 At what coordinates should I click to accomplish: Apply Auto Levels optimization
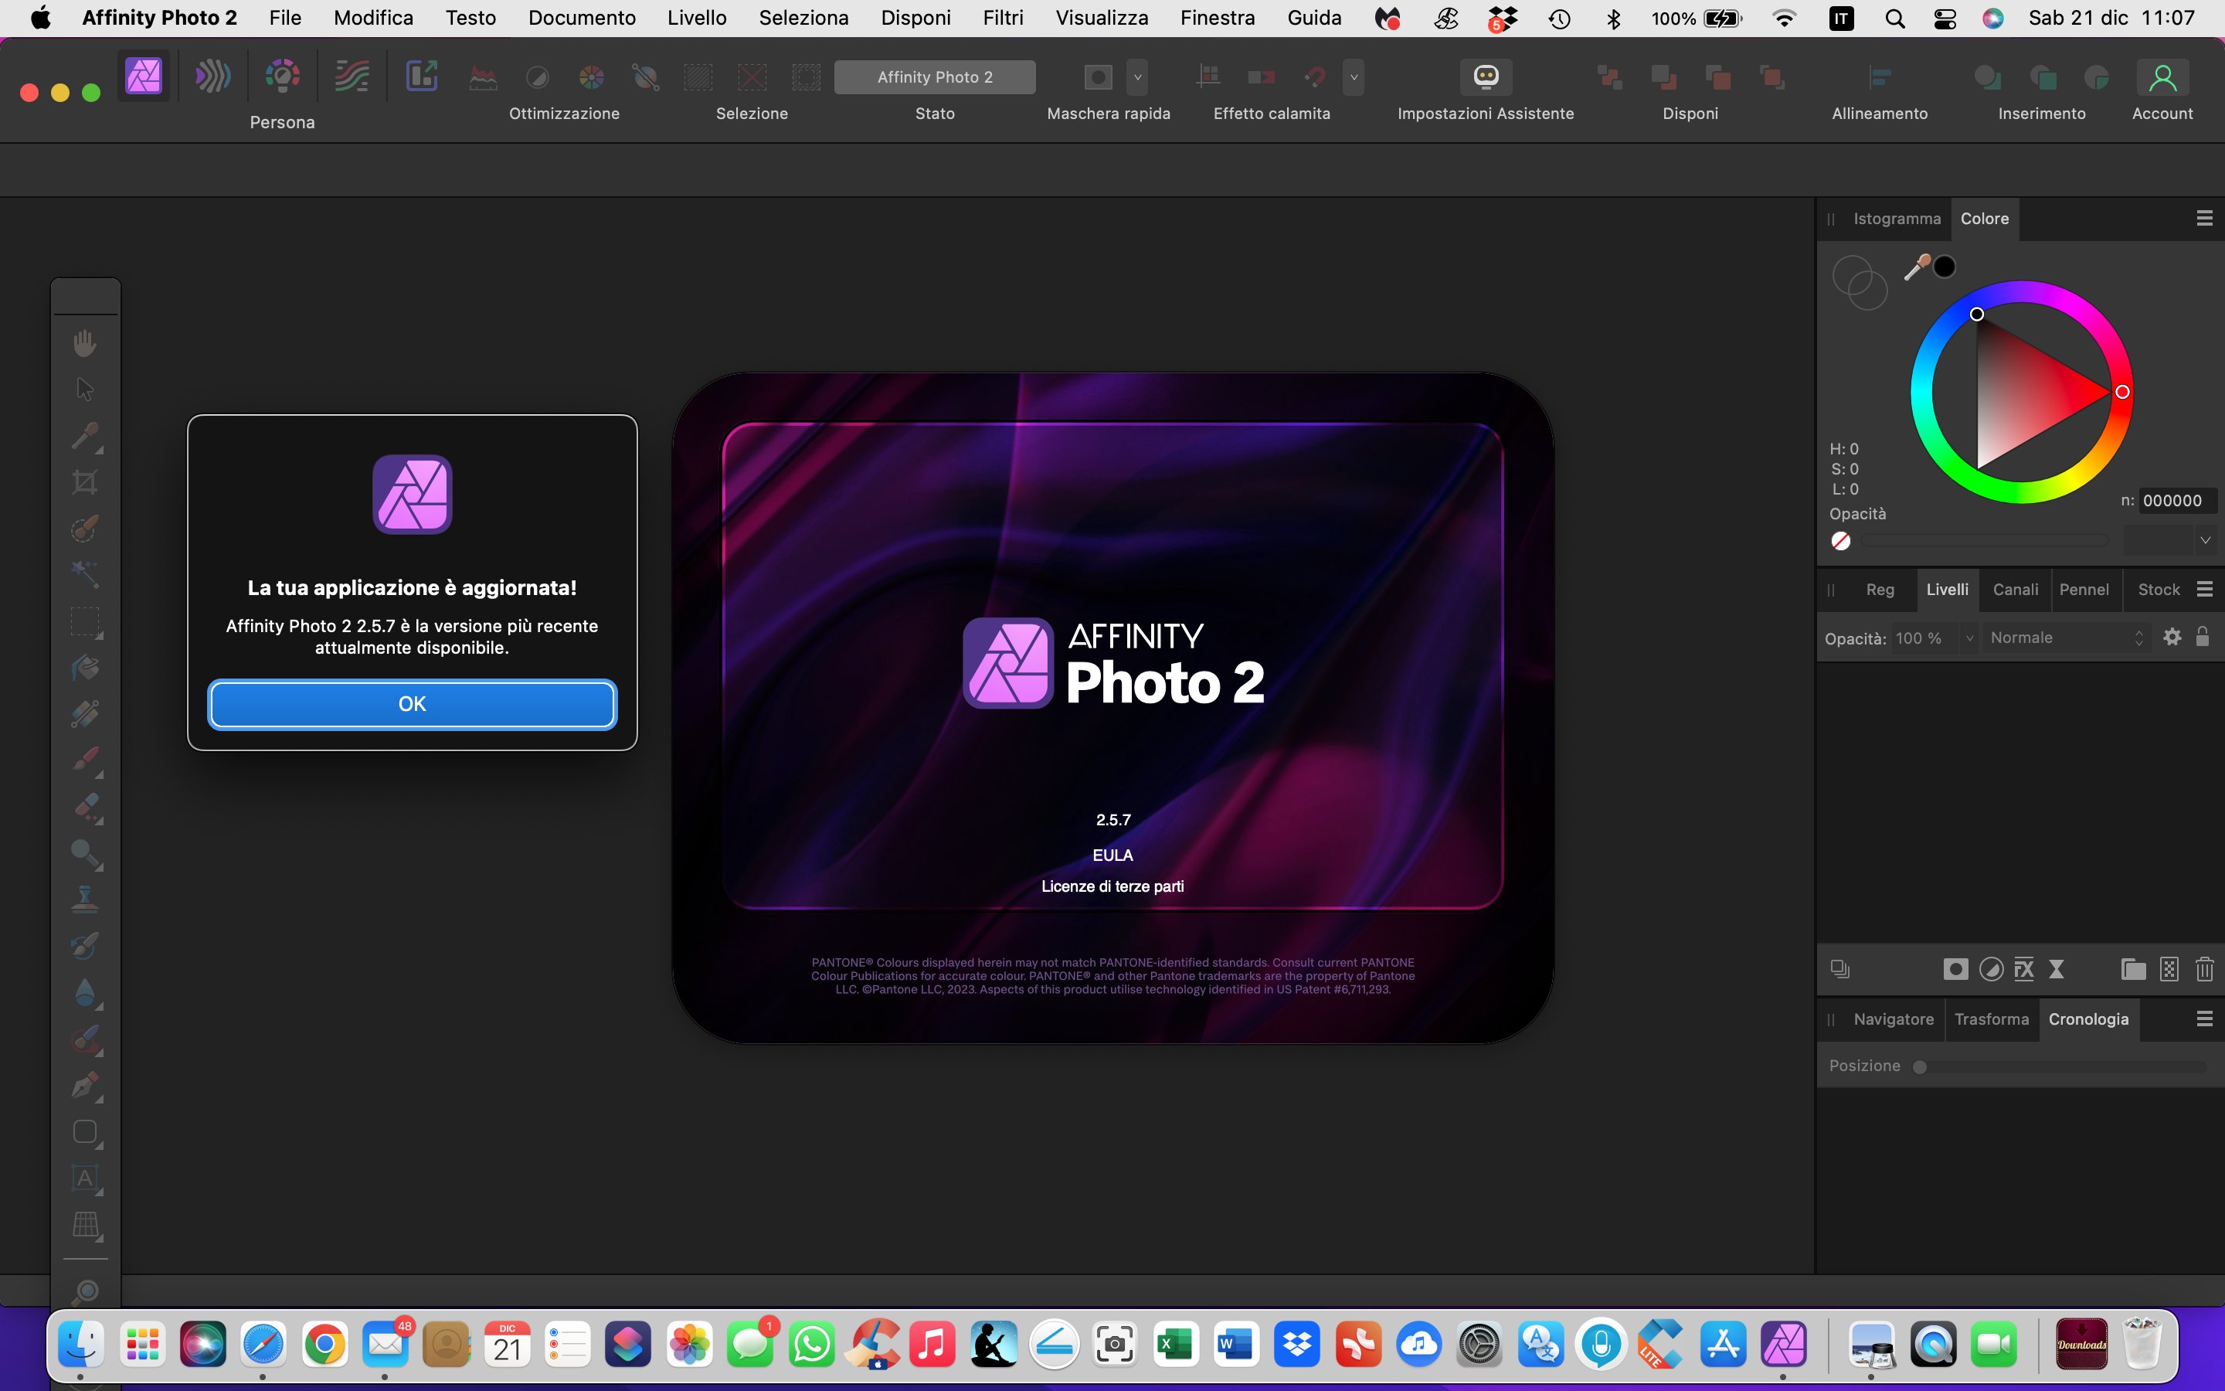point(484,77)
